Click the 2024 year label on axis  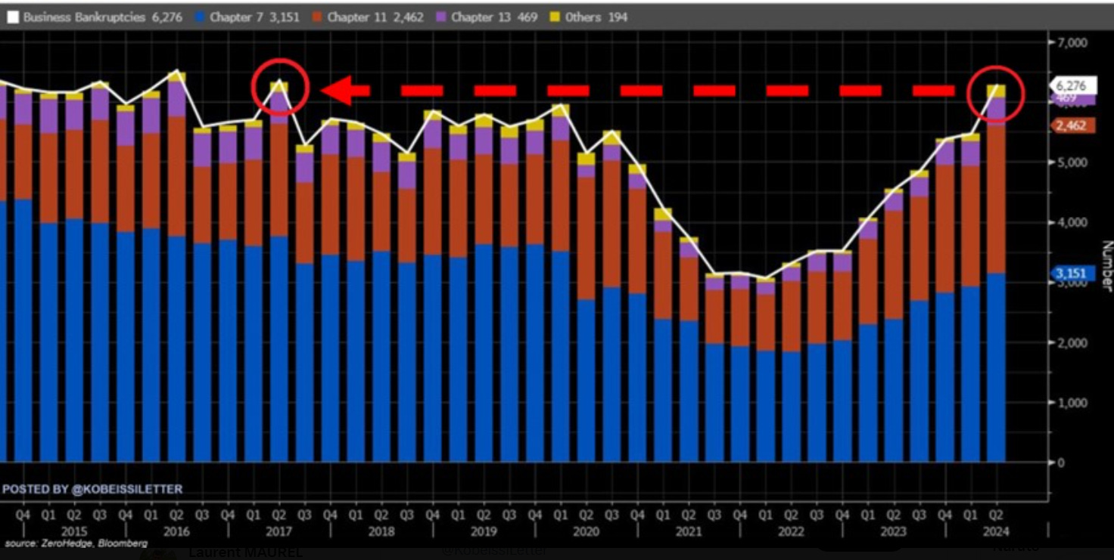996,531
